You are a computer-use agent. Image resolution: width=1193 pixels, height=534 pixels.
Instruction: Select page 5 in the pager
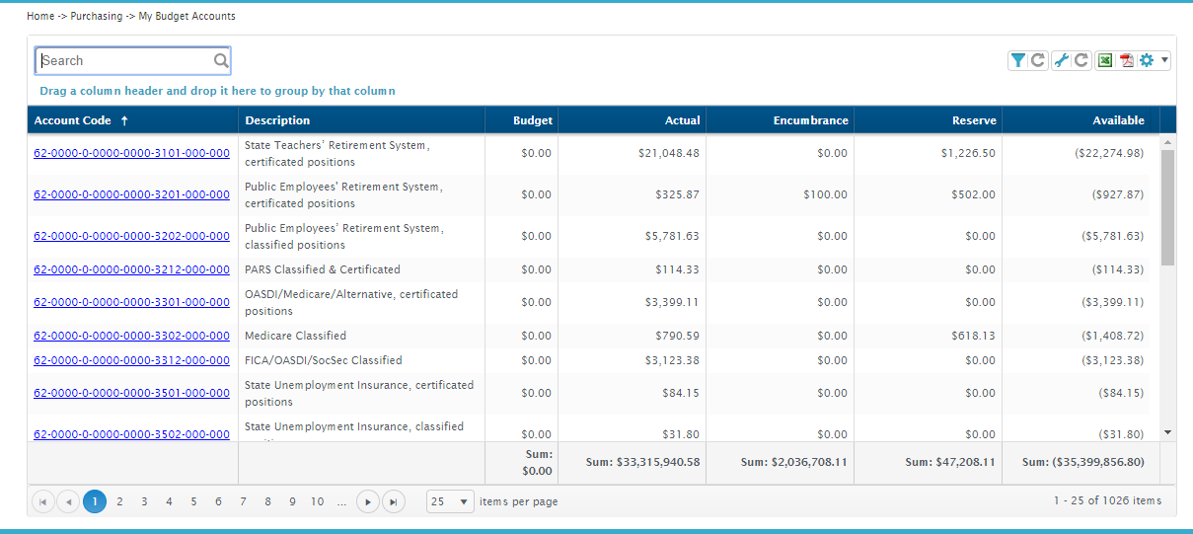(193, 501)
